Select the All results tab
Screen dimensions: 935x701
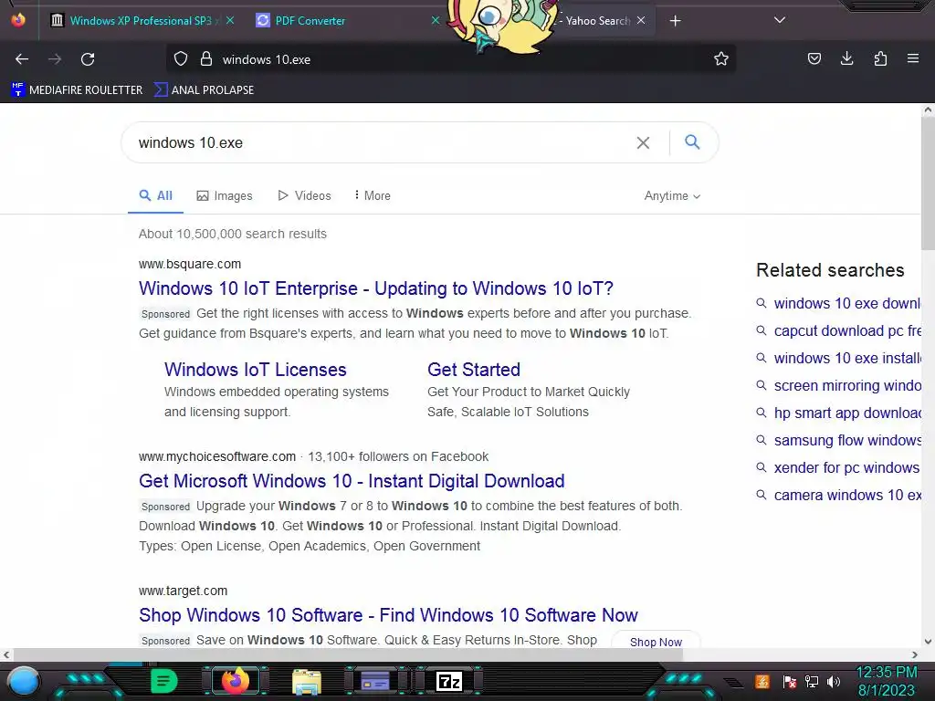[x=155, y=195]
